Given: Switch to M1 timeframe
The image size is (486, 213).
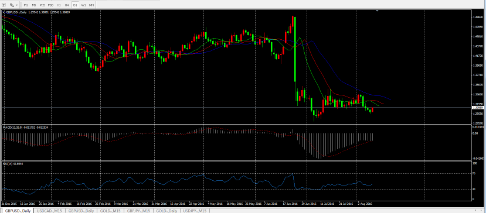Looking at the screenshot, I should click(26, 5).
